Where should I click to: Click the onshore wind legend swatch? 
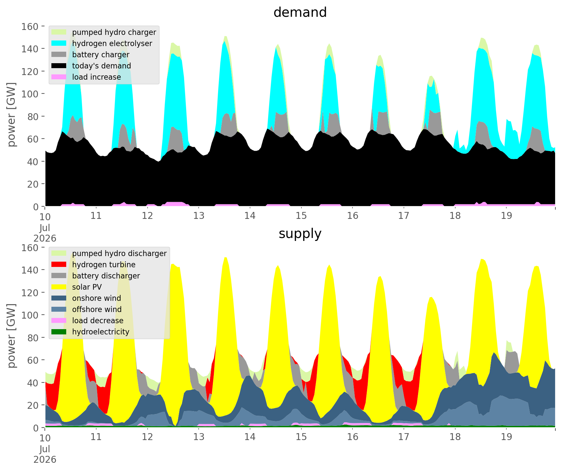pos(59,298)
